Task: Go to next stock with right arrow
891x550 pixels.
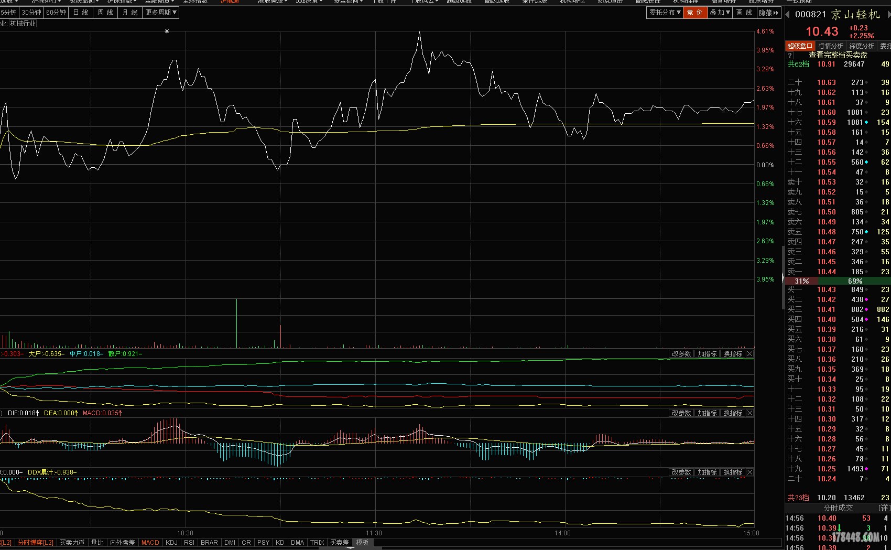Action: tap(889, 14)
